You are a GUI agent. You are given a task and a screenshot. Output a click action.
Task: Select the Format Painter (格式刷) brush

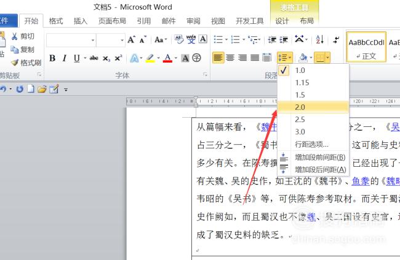click(x=15, y=63)
